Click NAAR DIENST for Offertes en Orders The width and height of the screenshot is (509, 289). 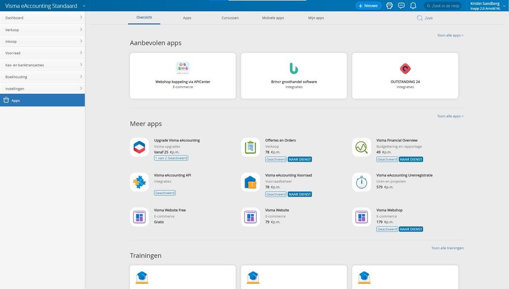tap(300, 160)
